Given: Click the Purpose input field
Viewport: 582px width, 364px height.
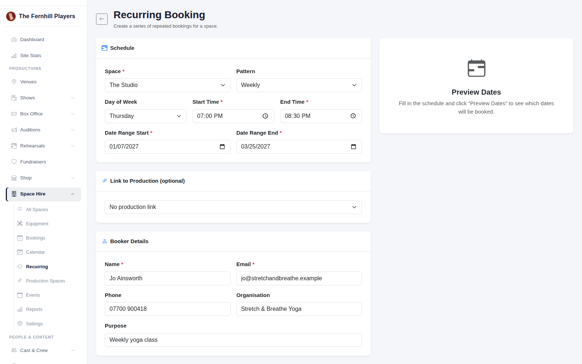Looking at the screenshot, I should pyautogui.click(x=233, y=340).
